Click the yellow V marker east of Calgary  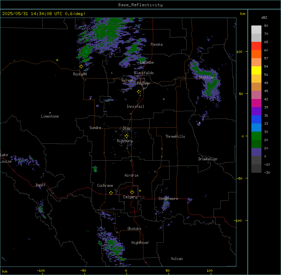point(140,191)
